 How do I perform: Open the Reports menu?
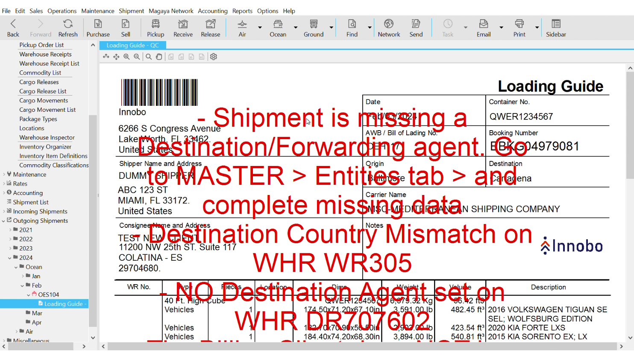pos(242,11)
